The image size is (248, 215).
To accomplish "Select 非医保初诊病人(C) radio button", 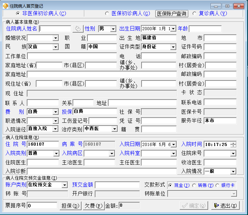I will (x=18, y=14).
